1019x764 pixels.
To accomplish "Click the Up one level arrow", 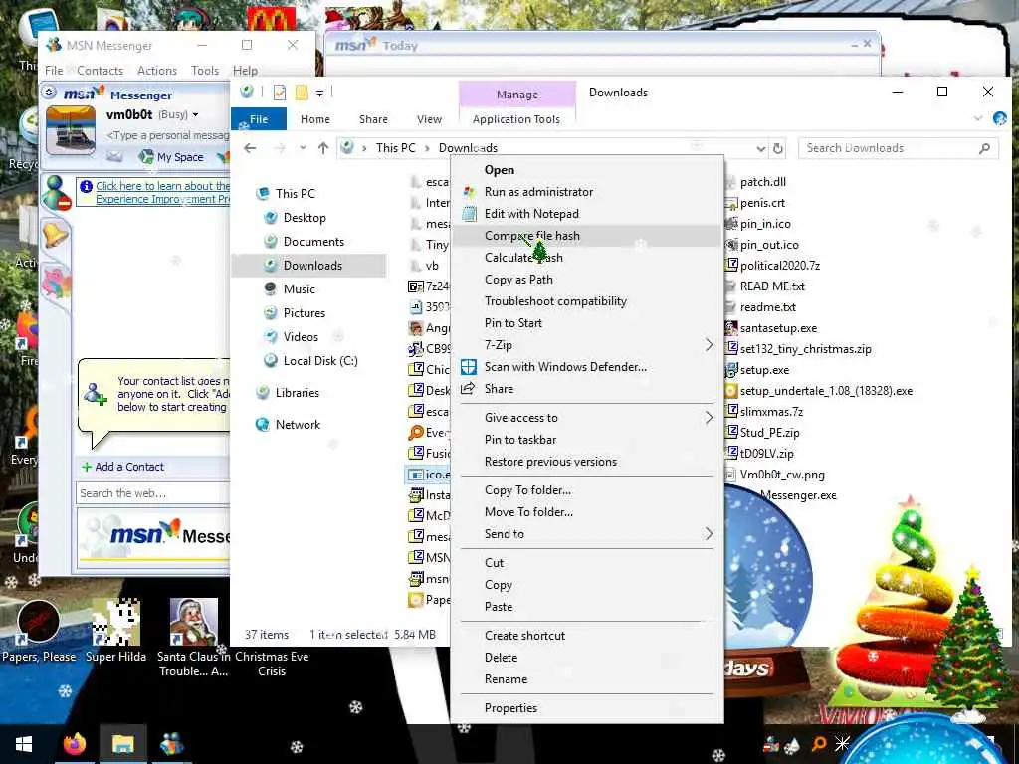I will click(323, 148).
